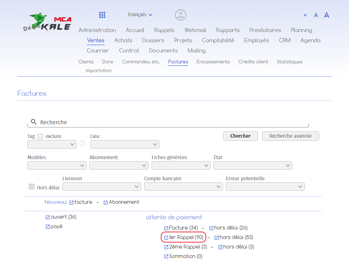The width and height of the screenshot is (349, 264).
Task: Open the CRM menu
Action: click(x=285, y=40)
